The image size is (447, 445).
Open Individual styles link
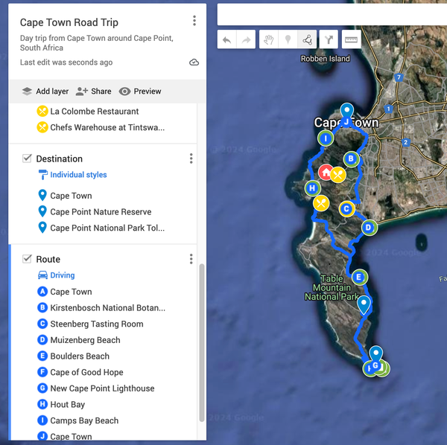pos(78,175)
